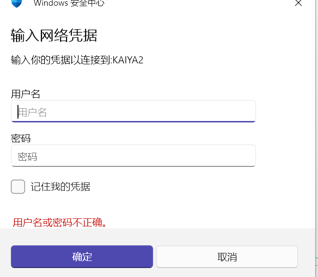Click the 密码 placeholder text
318x277 pixels.
[27, 156]
